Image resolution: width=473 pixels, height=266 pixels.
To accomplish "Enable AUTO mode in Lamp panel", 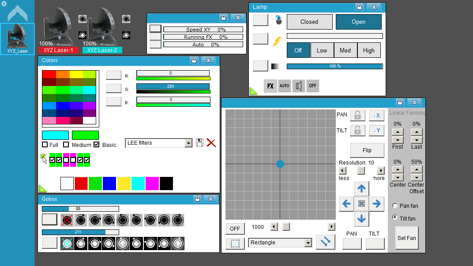I will (284, 86).
